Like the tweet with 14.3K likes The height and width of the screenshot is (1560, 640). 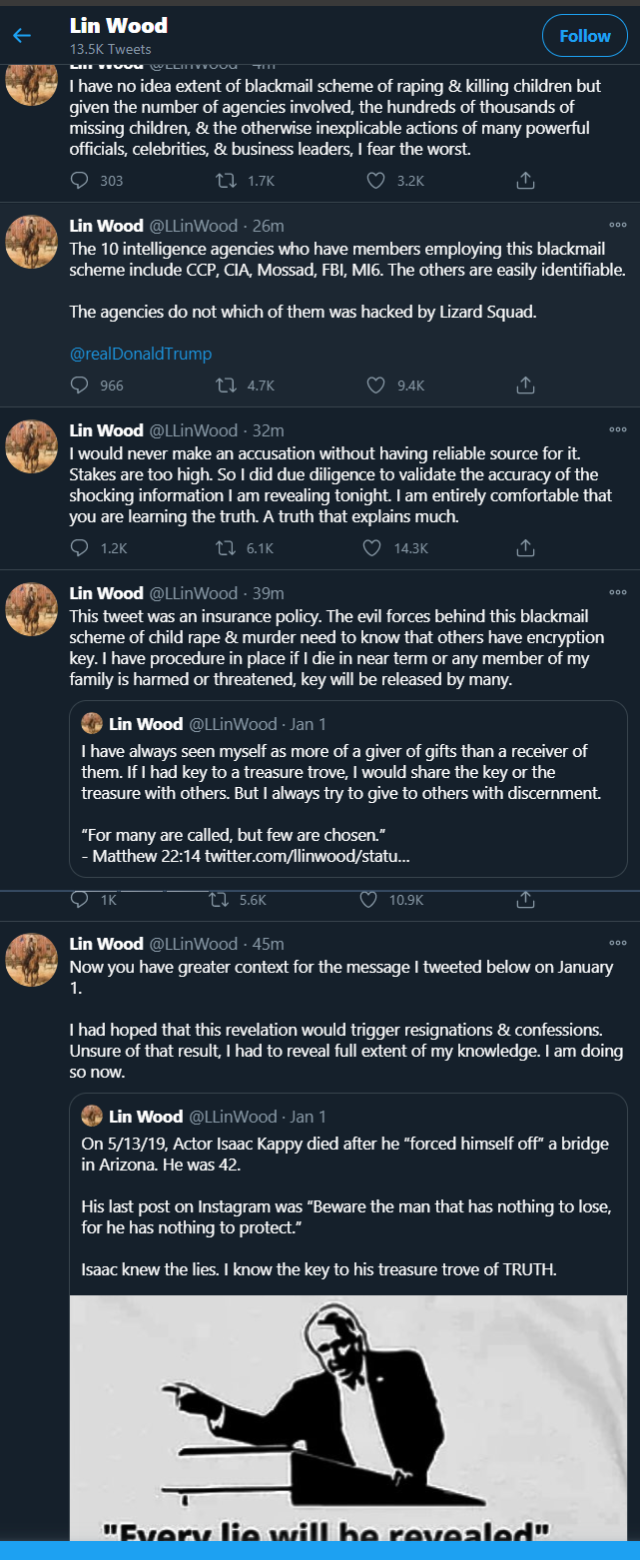(x=372, y=547)
